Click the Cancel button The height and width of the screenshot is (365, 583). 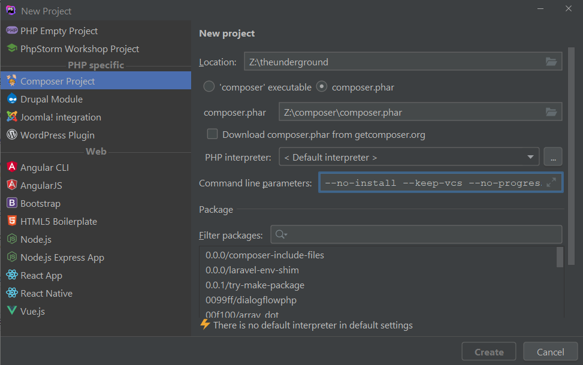[x=550, y=352]
